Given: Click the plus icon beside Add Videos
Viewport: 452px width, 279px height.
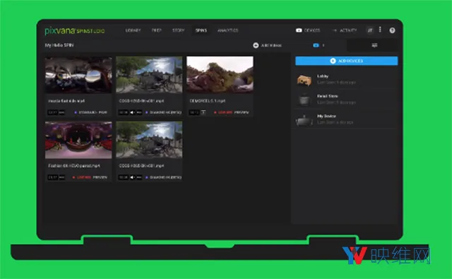Looking at the screenshot, I should 256,45.
